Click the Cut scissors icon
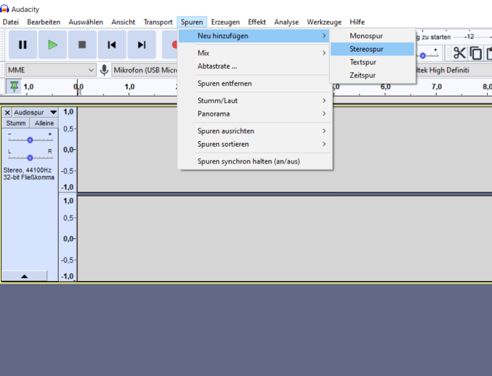Screen dimensions: 492x376 pos(459,53)
